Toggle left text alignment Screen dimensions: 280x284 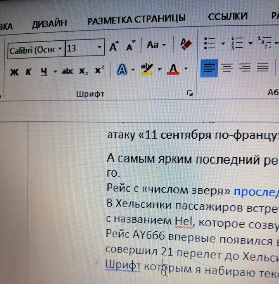(x=209, y=69)
